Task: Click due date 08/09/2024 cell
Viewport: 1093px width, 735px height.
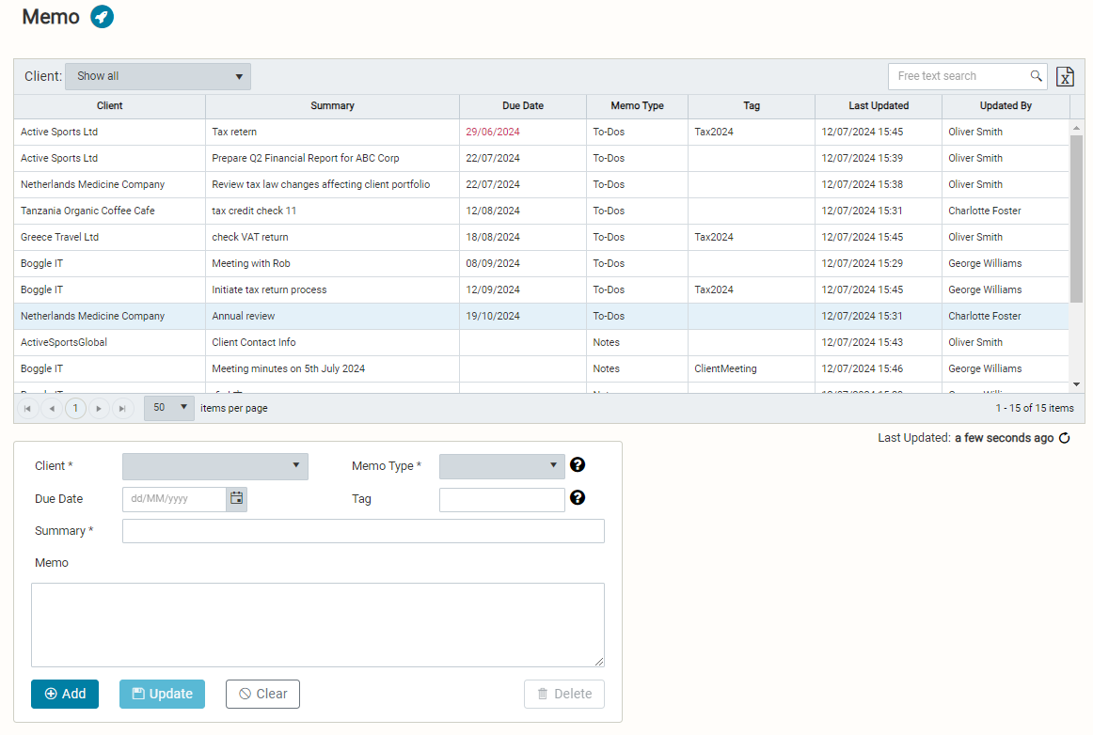Action: (x=523, y=263)
